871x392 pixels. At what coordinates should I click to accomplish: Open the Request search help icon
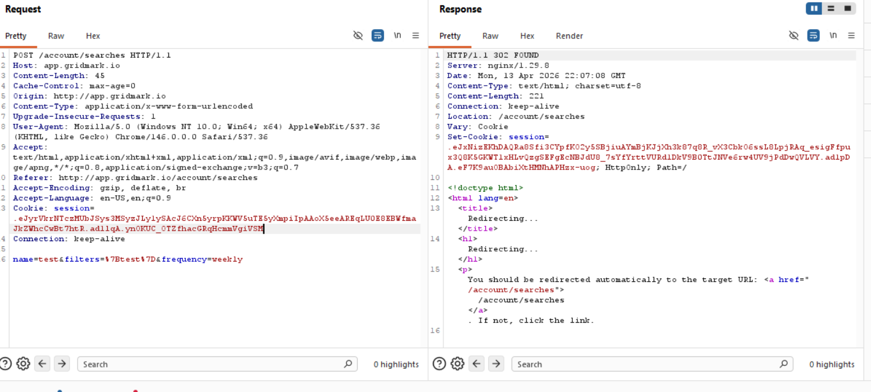5,364
